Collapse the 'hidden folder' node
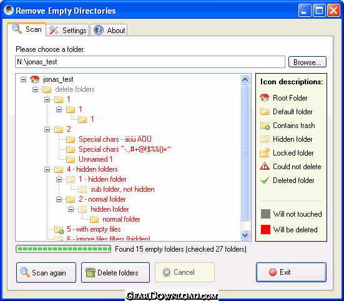344x301 pixels. tap(71, 210)
